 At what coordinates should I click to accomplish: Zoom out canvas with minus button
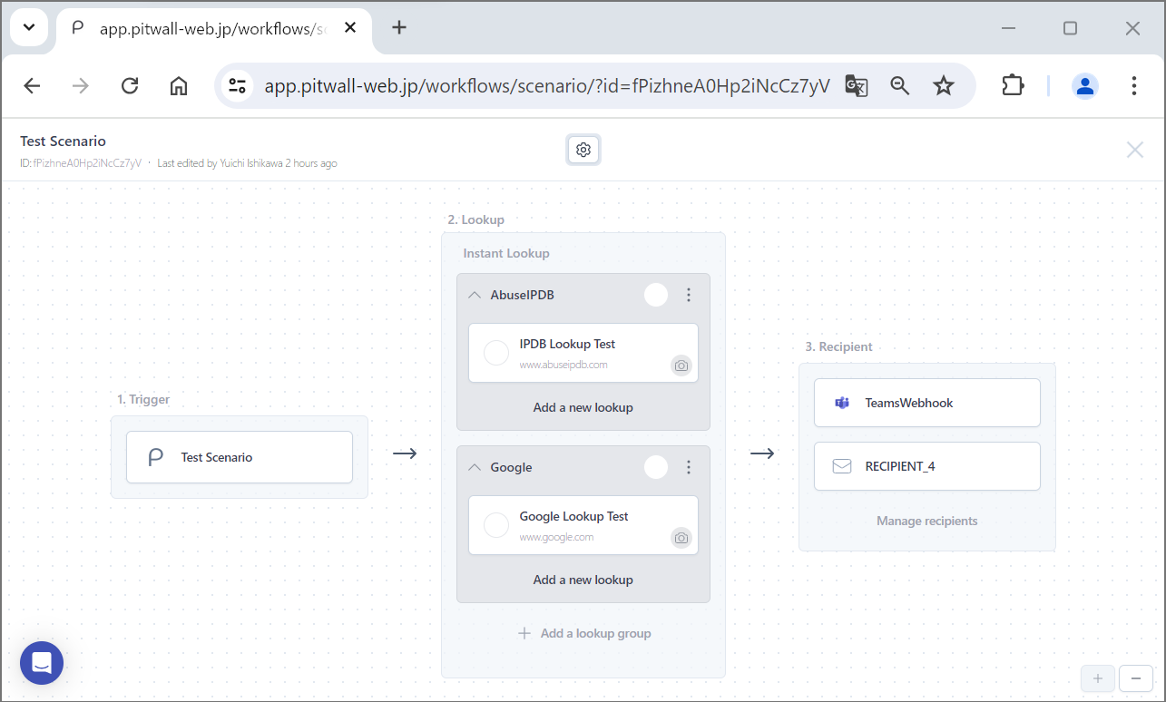(1136, 678)
